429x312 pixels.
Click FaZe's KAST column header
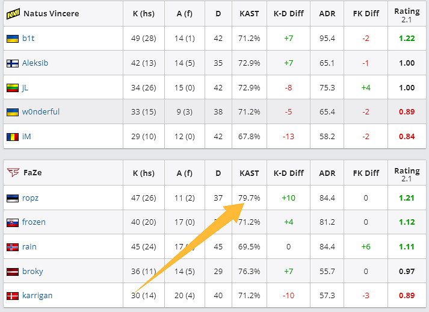pos(249,173)
